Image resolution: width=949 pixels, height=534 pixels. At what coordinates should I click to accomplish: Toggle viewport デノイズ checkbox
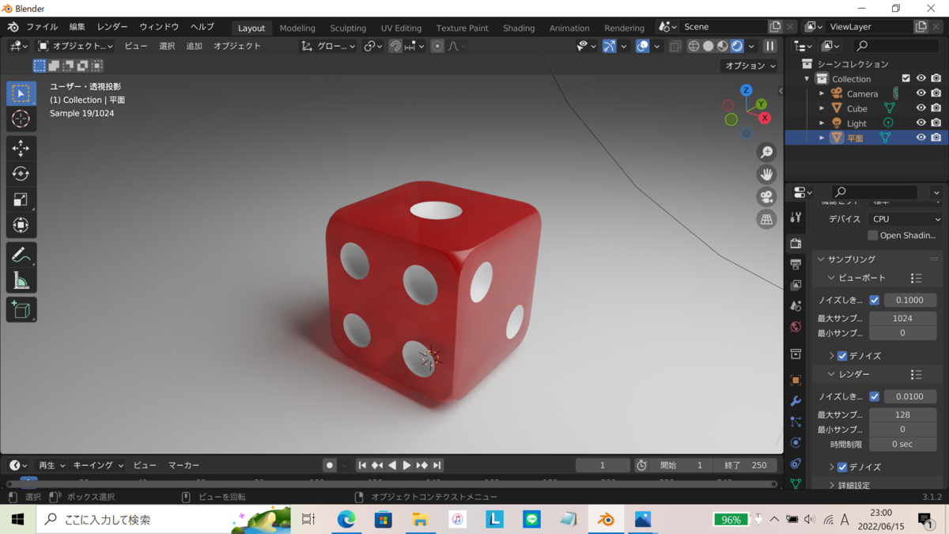(842, 356)
